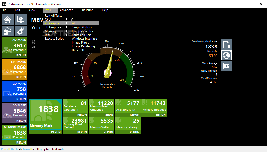Viewport: 267px width, 152px height.
Task: Rerun Memory Latency test
Action: coord(135,132)
